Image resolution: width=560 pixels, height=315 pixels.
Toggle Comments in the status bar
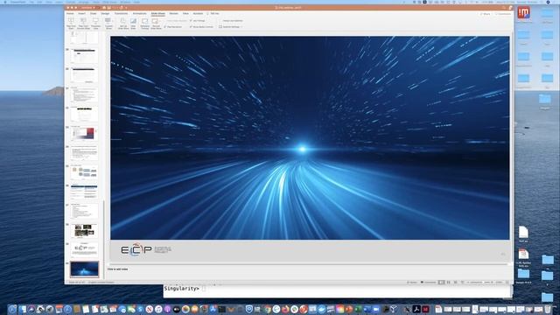click(x=429, y=282)
